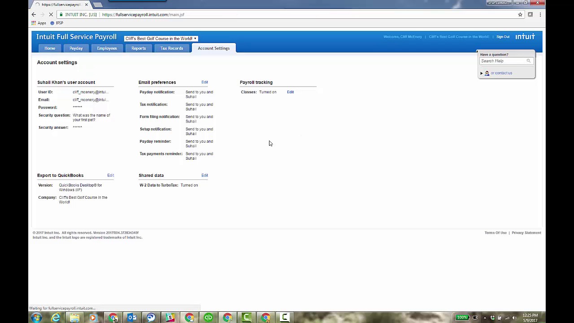Open a new browser tab
Screen dimensions: 574x323
[x=98, y=4]
